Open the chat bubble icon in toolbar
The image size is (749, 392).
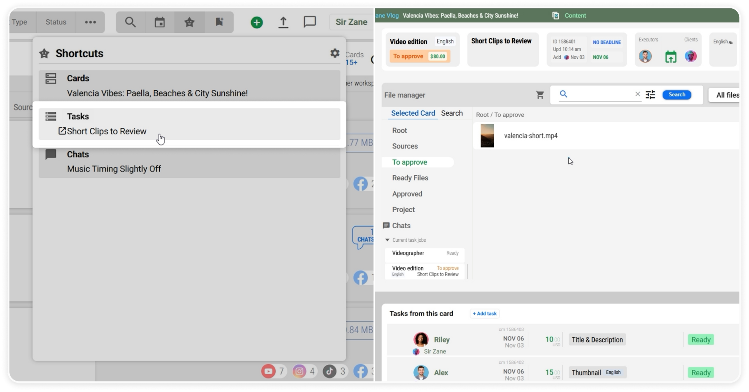[x=310, y=22]
